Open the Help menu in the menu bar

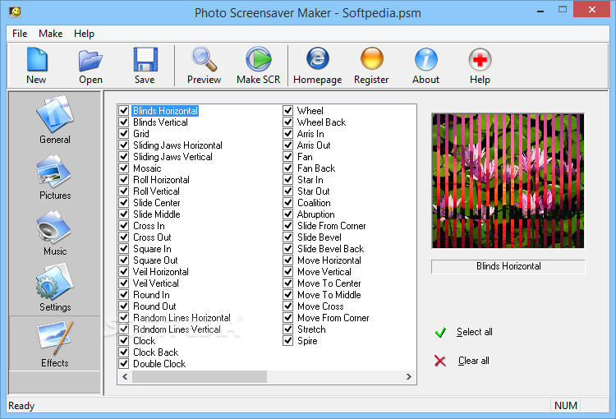(84, 34)
